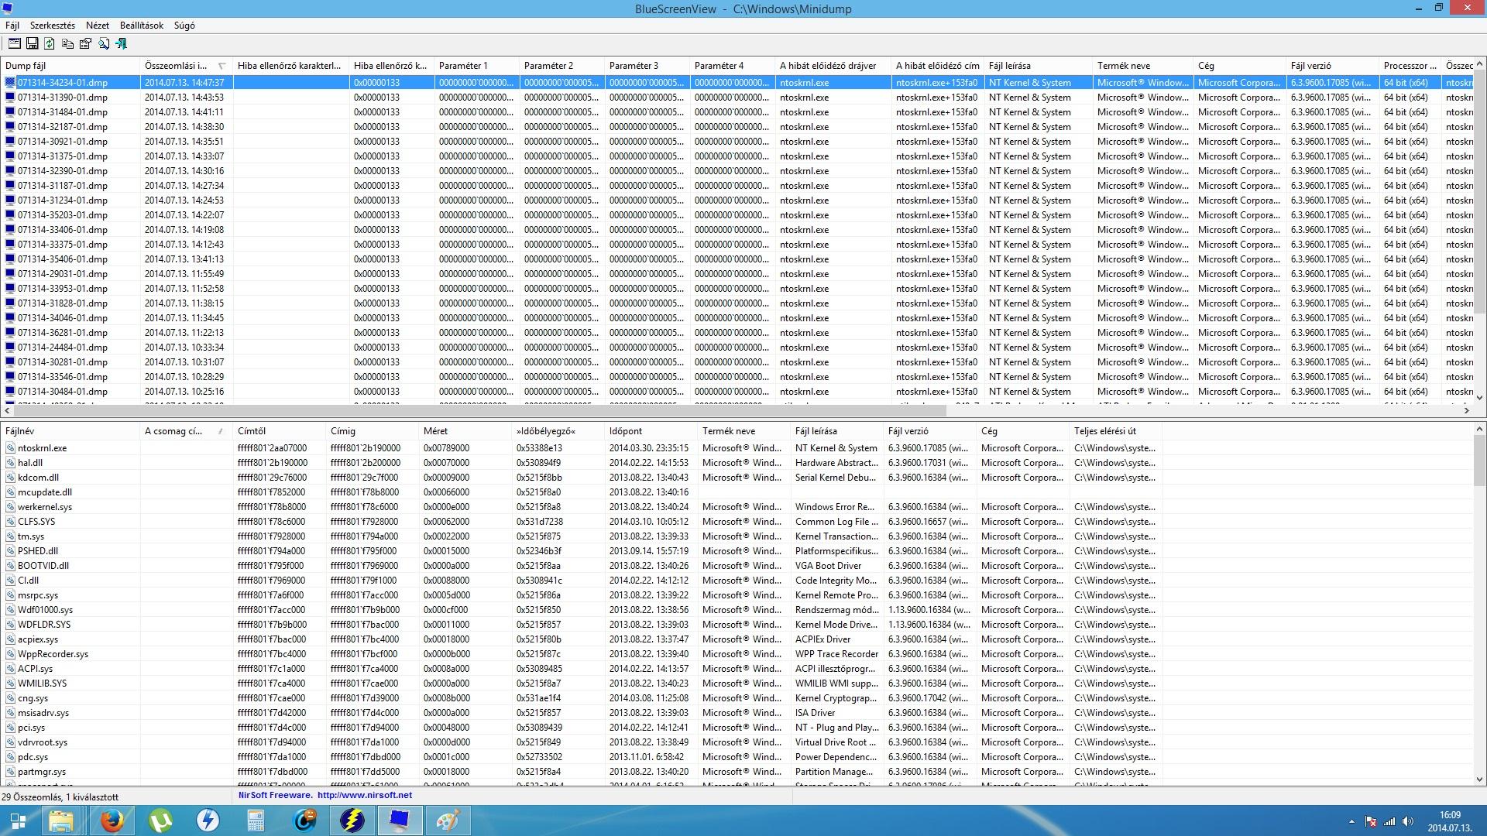Click the magnifier Find toolbar icon
This screenshot has height=836, width=1487.
pyautogui.click(x=103, y=44)
